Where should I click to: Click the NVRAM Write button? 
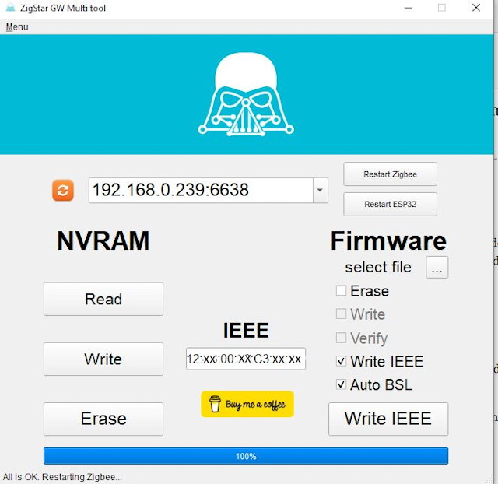coord(103,359)
